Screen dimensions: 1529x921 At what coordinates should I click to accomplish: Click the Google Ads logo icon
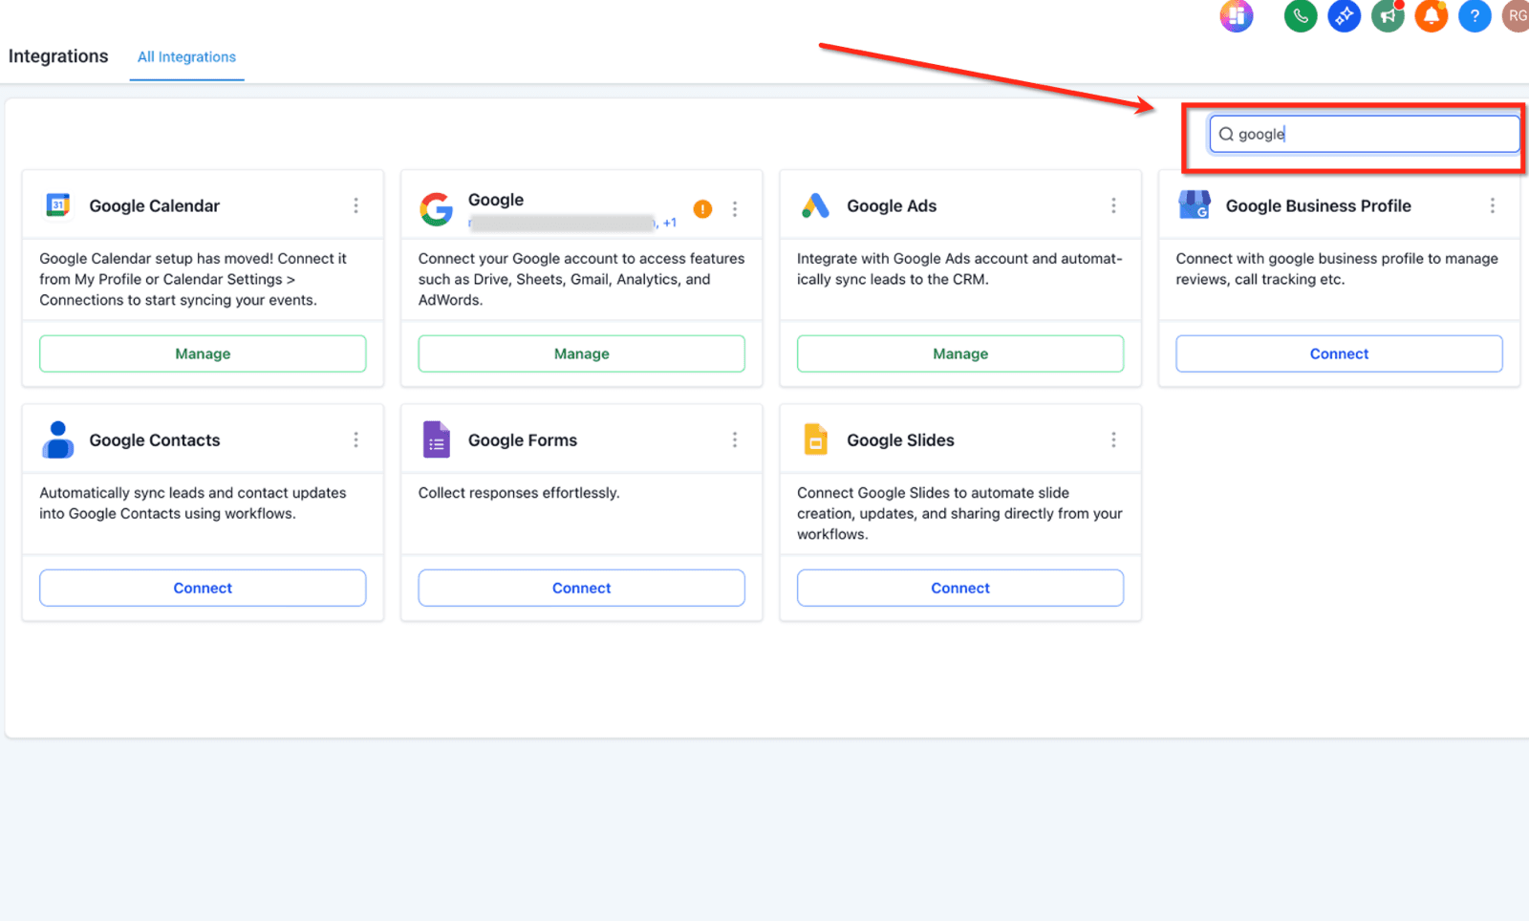pos(815,205)
